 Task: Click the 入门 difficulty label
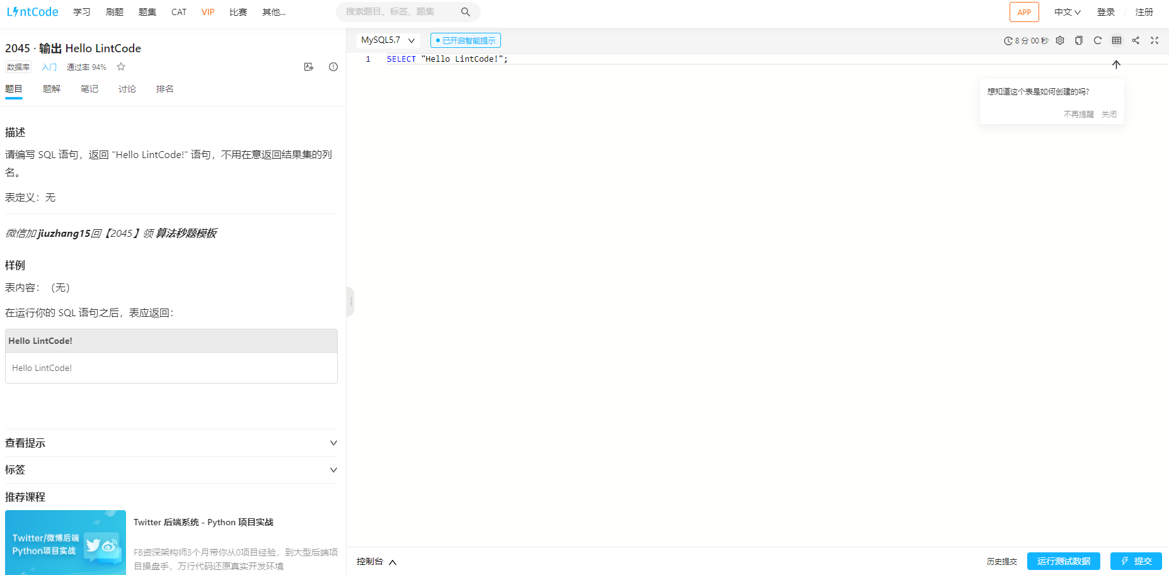click(x=49, y=67)
